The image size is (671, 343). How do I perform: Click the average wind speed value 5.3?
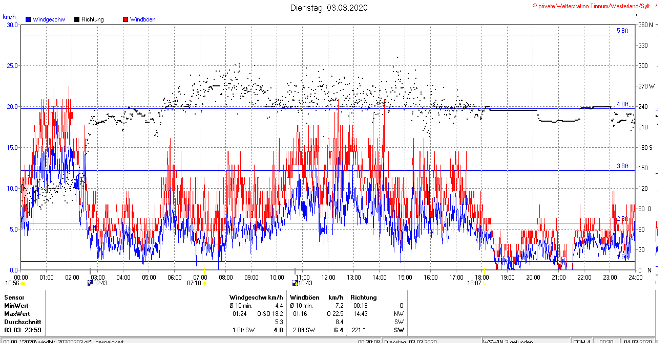point(279,322)
